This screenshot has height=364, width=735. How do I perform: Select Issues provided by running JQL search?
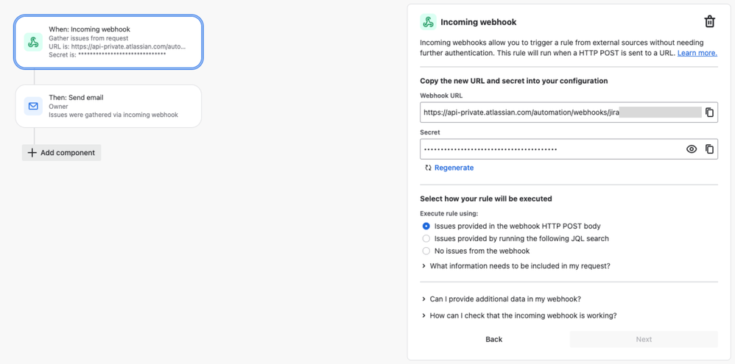coord(426,239)
